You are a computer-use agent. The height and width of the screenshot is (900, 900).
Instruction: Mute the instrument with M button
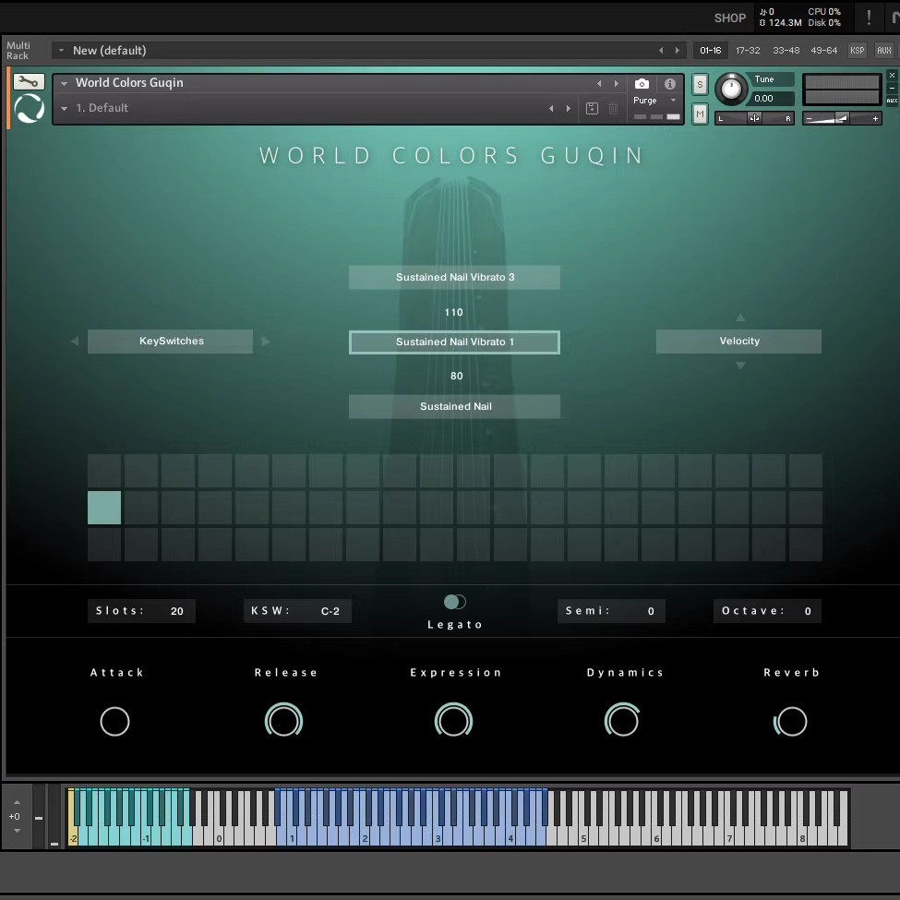coord(700,114)
